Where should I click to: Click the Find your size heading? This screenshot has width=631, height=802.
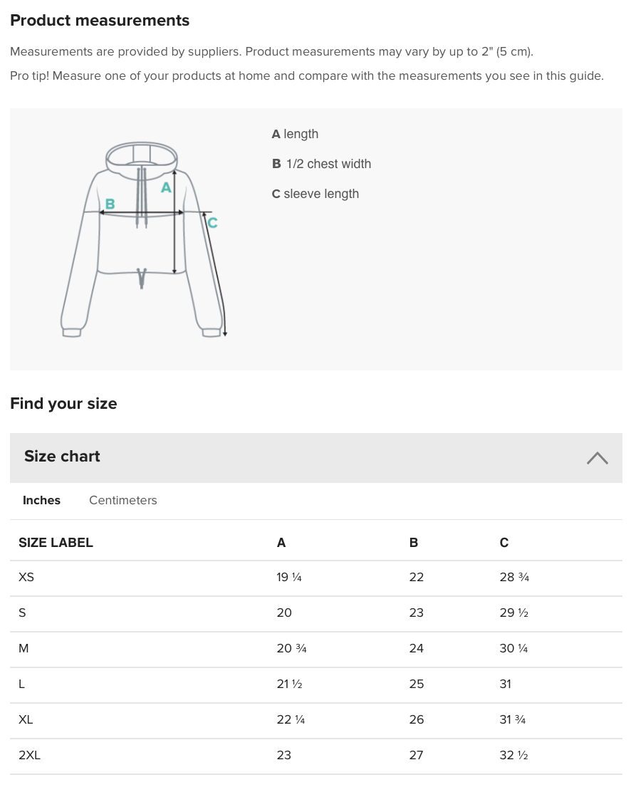63,404
